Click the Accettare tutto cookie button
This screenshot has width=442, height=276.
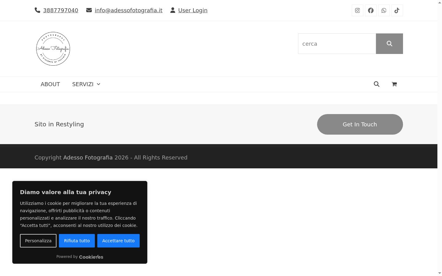click(118, 241)
